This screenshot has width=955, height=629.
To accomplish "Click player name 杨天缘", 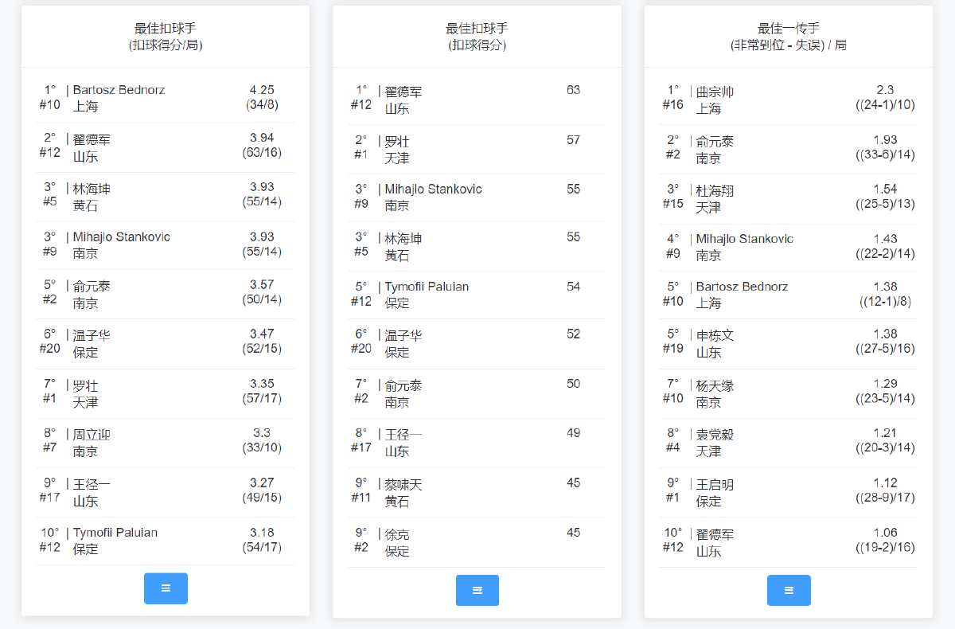I will tap(715, 386).
